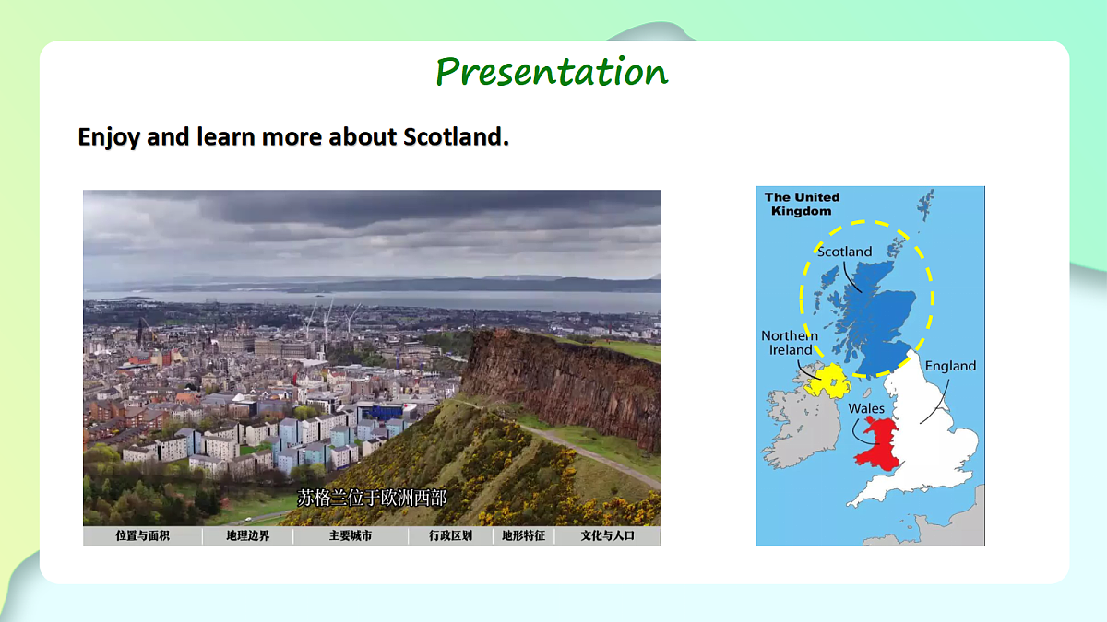Click the Wales label on the map
1107x622 pixels.
(x=866, y=408)
